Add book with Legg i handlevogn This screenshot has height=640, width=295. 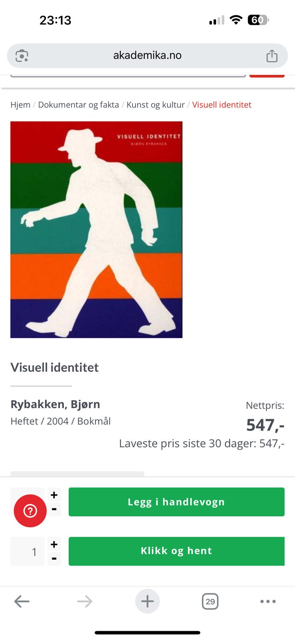click(177, 502)
